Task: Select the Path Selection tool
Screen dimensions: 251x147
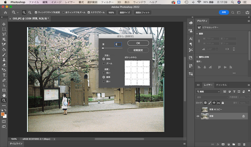Action: point(4,85)
